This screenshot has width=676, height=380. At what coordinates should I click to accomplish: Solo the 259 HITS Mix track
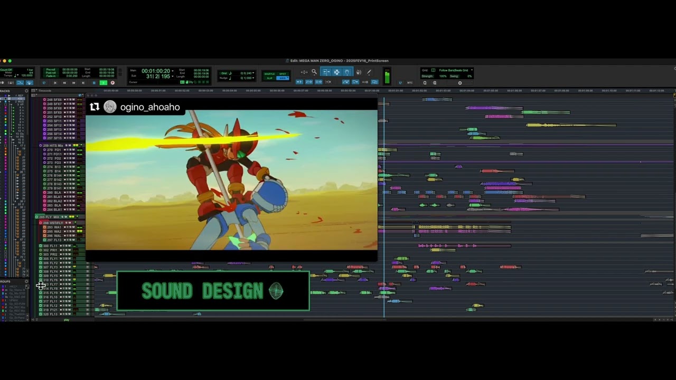[x=67, y=146]
